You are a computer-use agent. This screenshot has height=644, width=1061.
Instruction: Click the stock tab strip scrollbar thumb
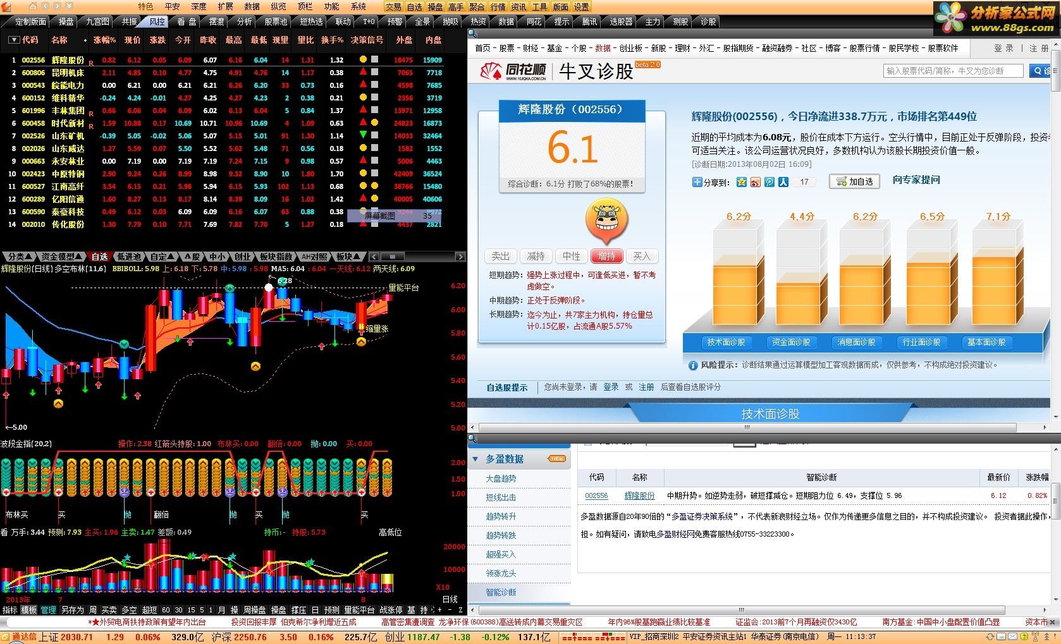pyautogui.click(x=393, y=257)
